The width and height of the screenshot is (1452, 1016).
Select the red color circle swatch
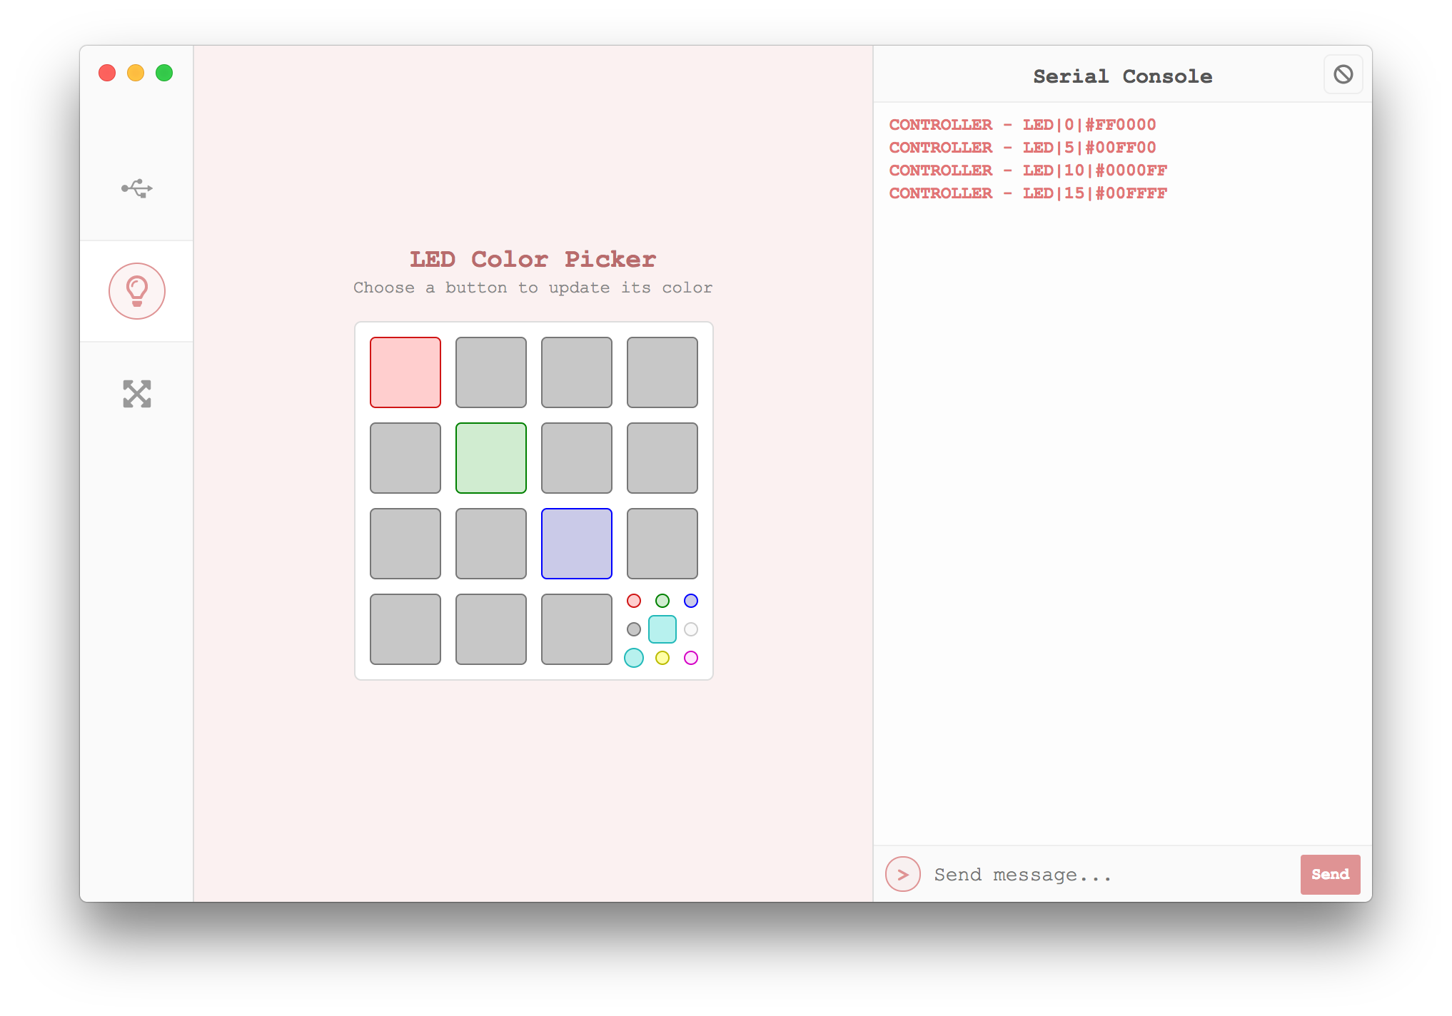click(633, 600)
